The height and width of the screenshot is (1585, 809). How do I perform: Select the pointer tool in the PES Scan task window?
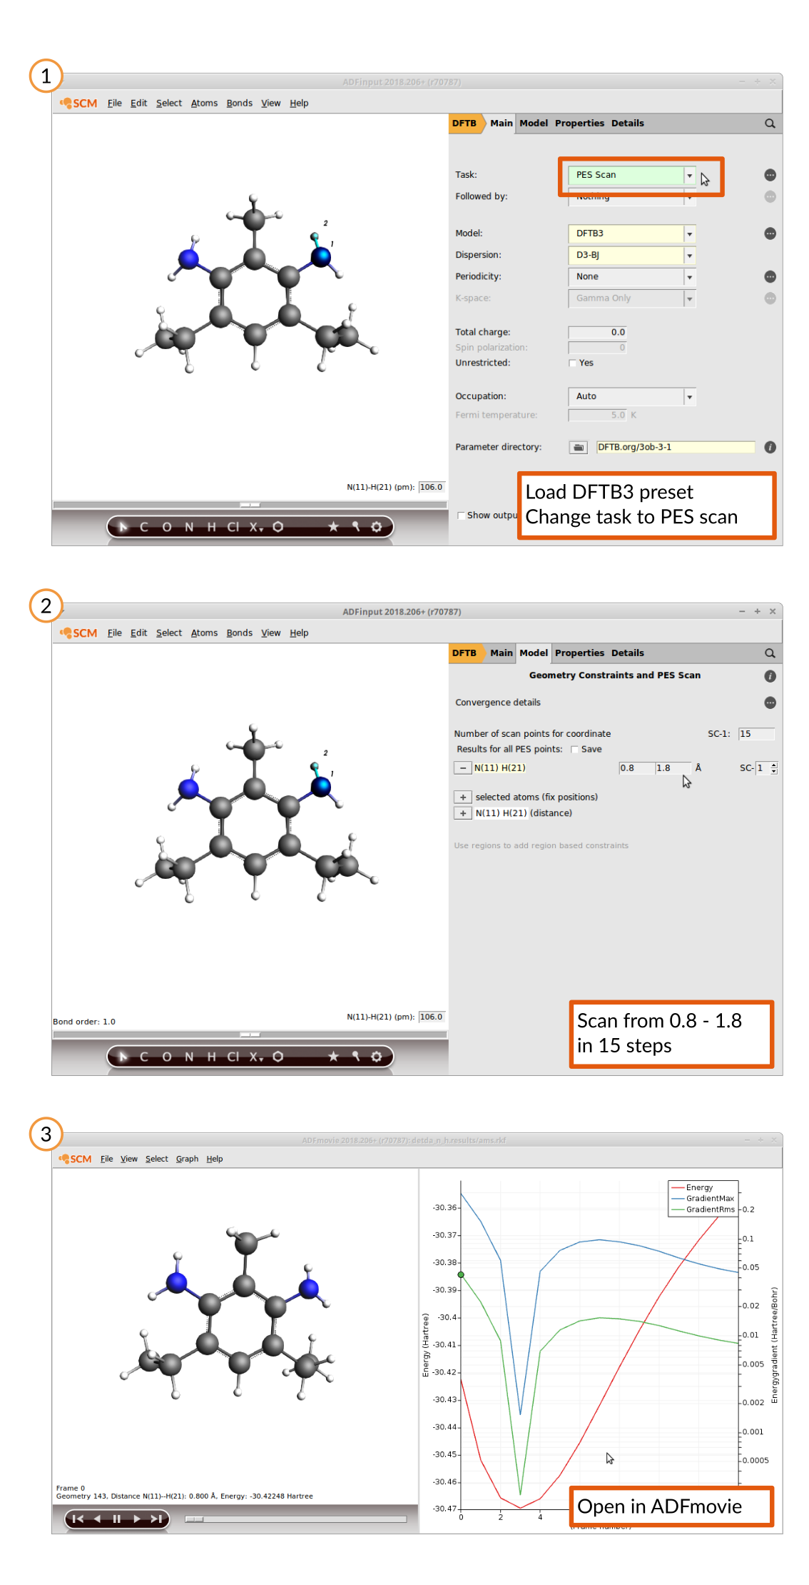click(123, 527)
